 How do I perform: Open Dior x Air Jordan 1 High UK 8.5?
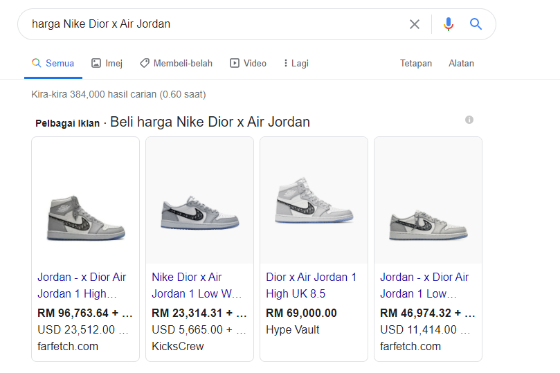311,284
